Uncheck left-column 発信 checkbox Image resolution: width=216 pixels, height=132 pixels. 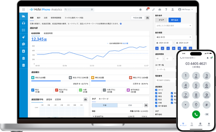(156, 93)
